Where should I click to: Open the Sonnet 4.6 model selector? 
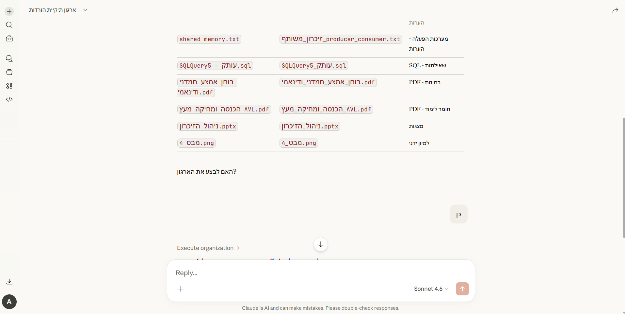tap(431, 289)
